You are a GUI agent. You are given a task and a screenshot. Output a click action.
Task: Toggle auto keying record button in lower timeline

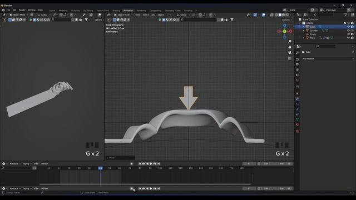131,189
